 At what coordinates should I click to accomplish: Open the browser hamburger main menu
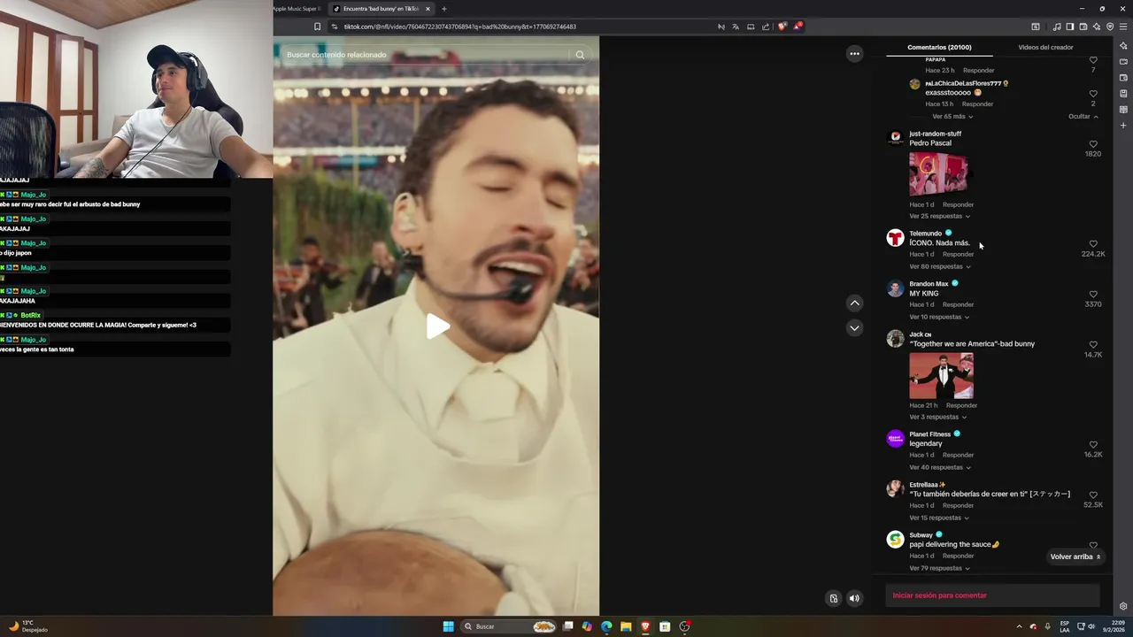tap(1123, 27)
